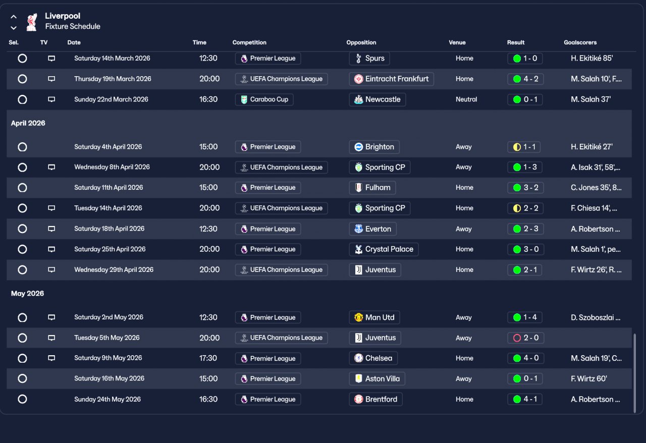Image resolution: width=646 pixels, height=443 pixels.
Task: Click the Newcastle club crest
Action: (358, 99)
